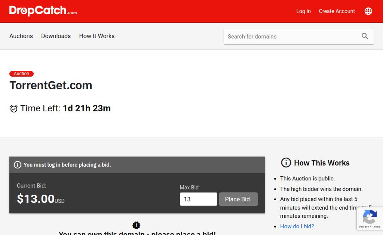Click the red Auction badge
The image size is (383, 235).
(21, 74)
